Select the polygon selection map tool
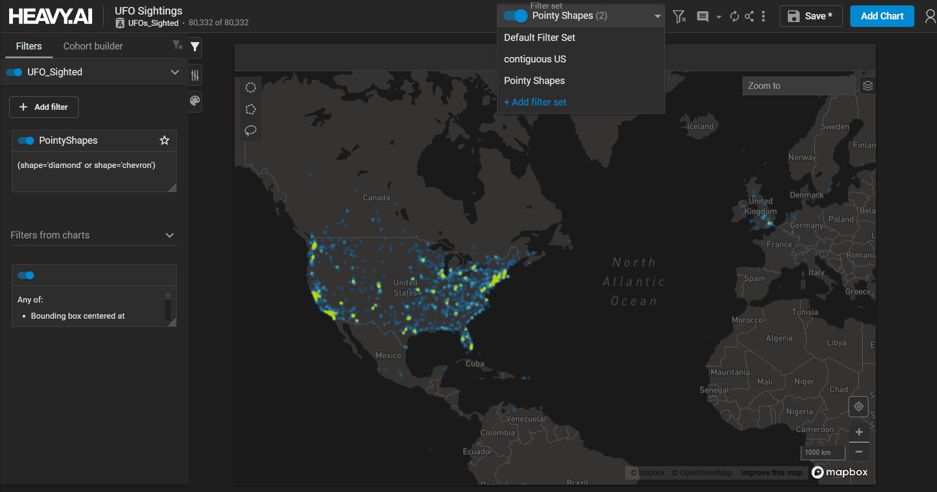Screen dimensions: 937x492 pos(250,109)
